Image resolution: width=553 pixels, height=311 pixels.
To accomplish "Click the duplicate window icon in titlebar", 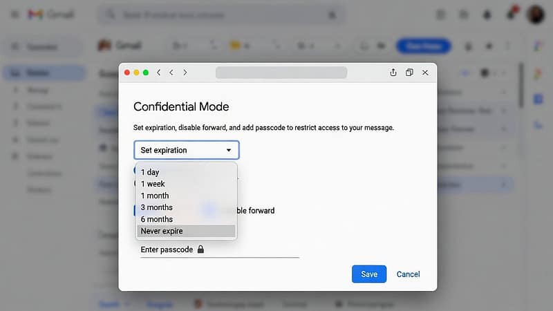I will (x=409, y=73).
